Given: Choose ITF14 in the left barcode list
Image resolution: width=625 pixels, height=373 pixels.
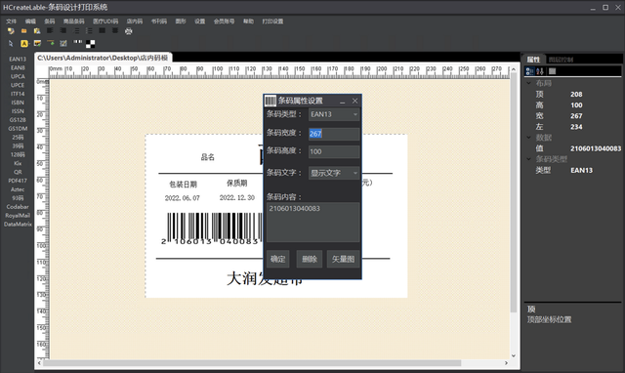Looking at the screenshot, I should click(18, 94).
